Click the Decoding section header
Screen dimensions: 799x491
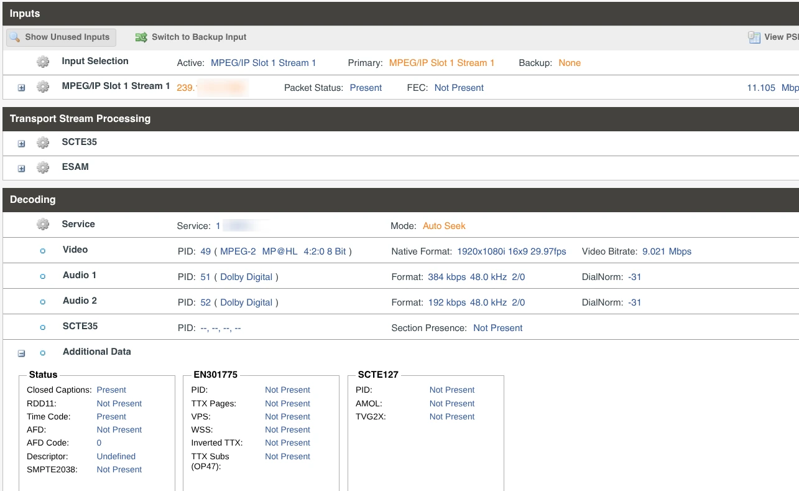[x=400, y=200]
